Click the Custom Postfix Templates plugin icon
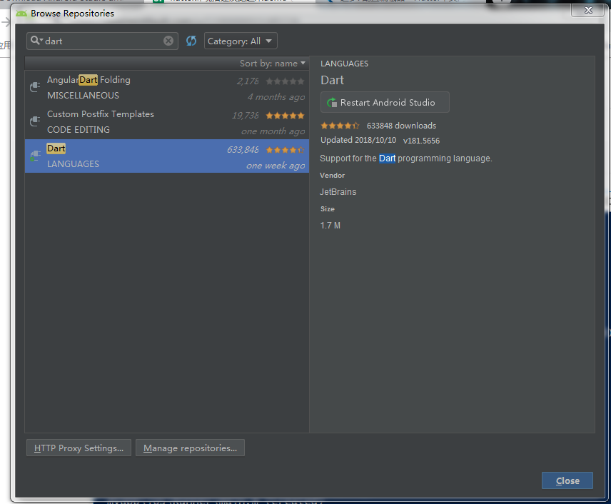 point(35,121)
